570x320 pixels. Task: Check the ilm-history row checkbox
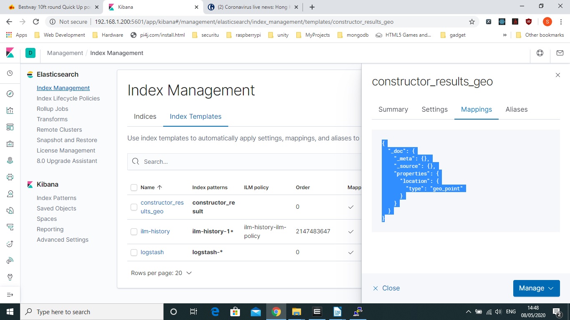click(x=134, y=232)
